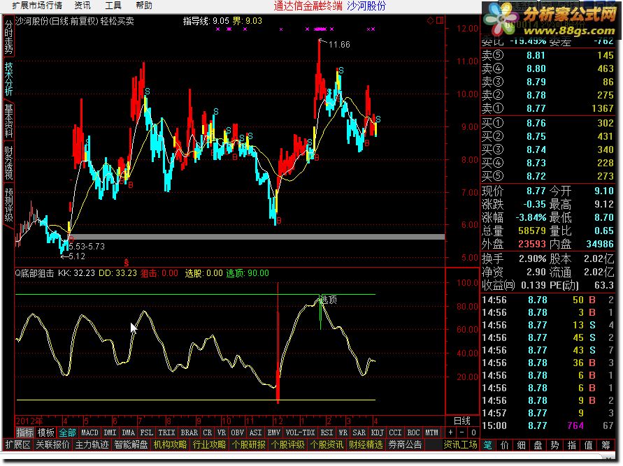This screenshot has width=623, height=466.
Task: Open the 帮助 menu
Action: point(144,6)
